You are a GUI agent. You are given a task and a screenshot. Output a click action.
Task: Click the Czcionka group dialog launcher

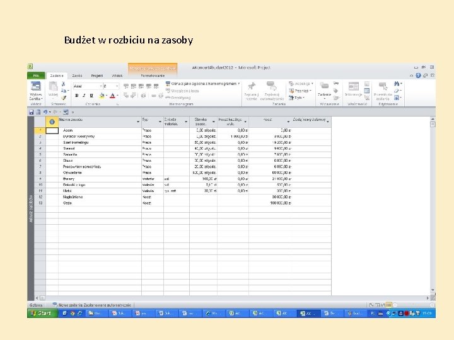[117, 104]
